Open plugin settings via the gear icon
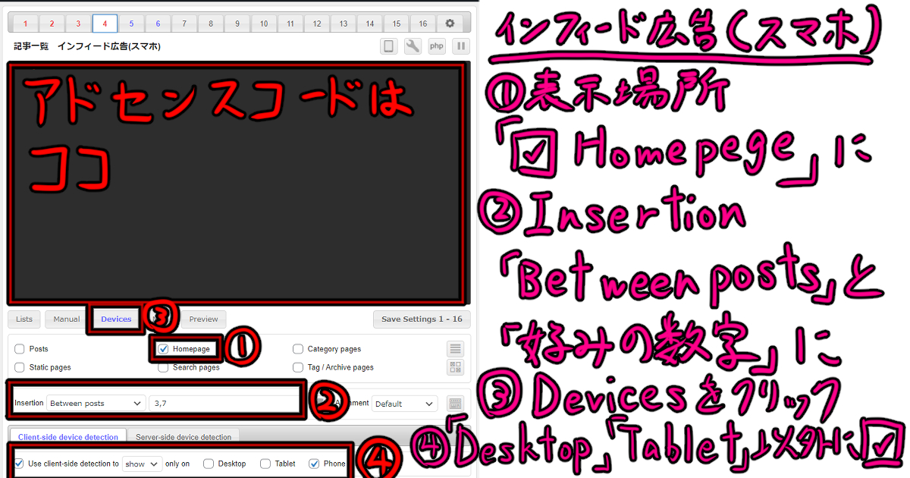This screenshot has height=478, width=910. 449,24
